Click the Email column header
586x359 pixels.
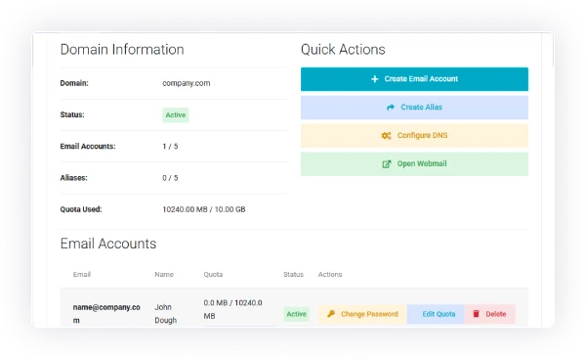point(82,275)
